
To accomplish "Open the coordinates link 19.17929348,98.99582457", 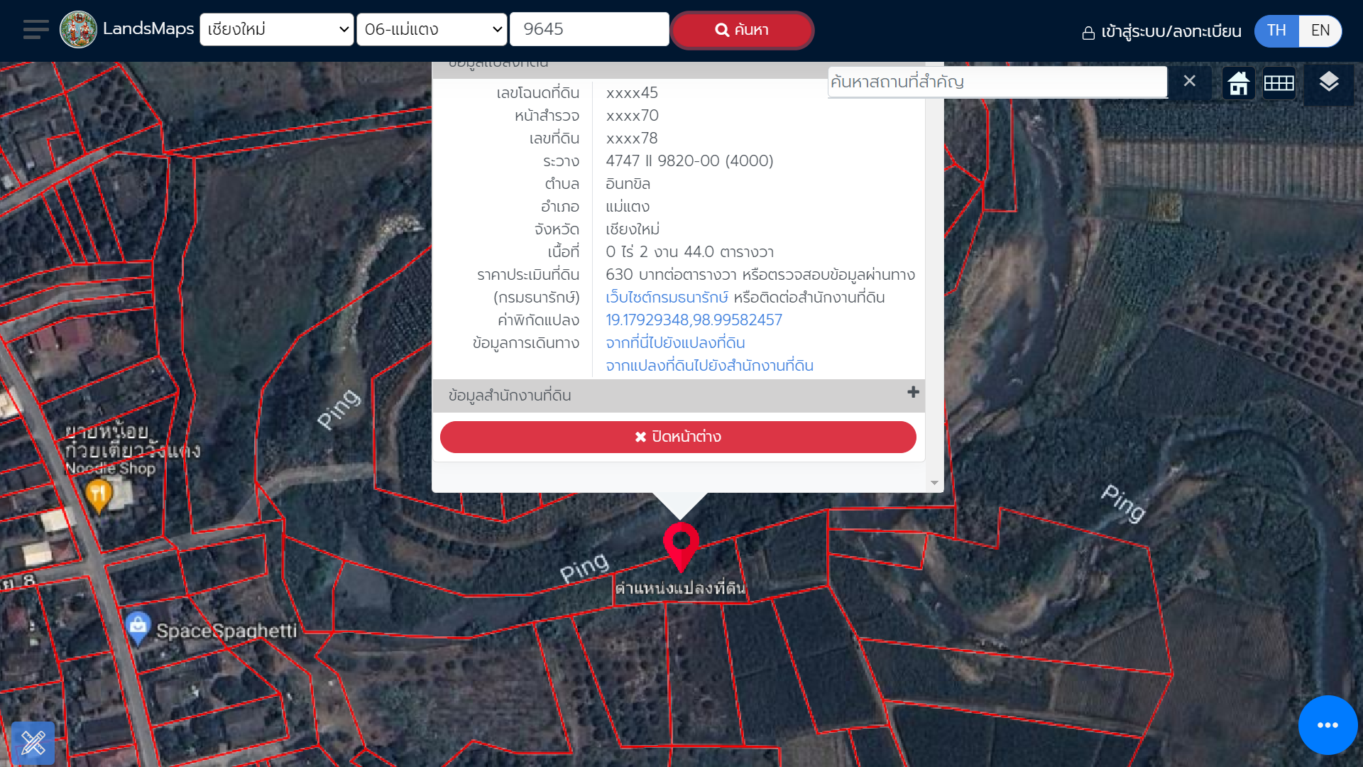I will point(694,320).
